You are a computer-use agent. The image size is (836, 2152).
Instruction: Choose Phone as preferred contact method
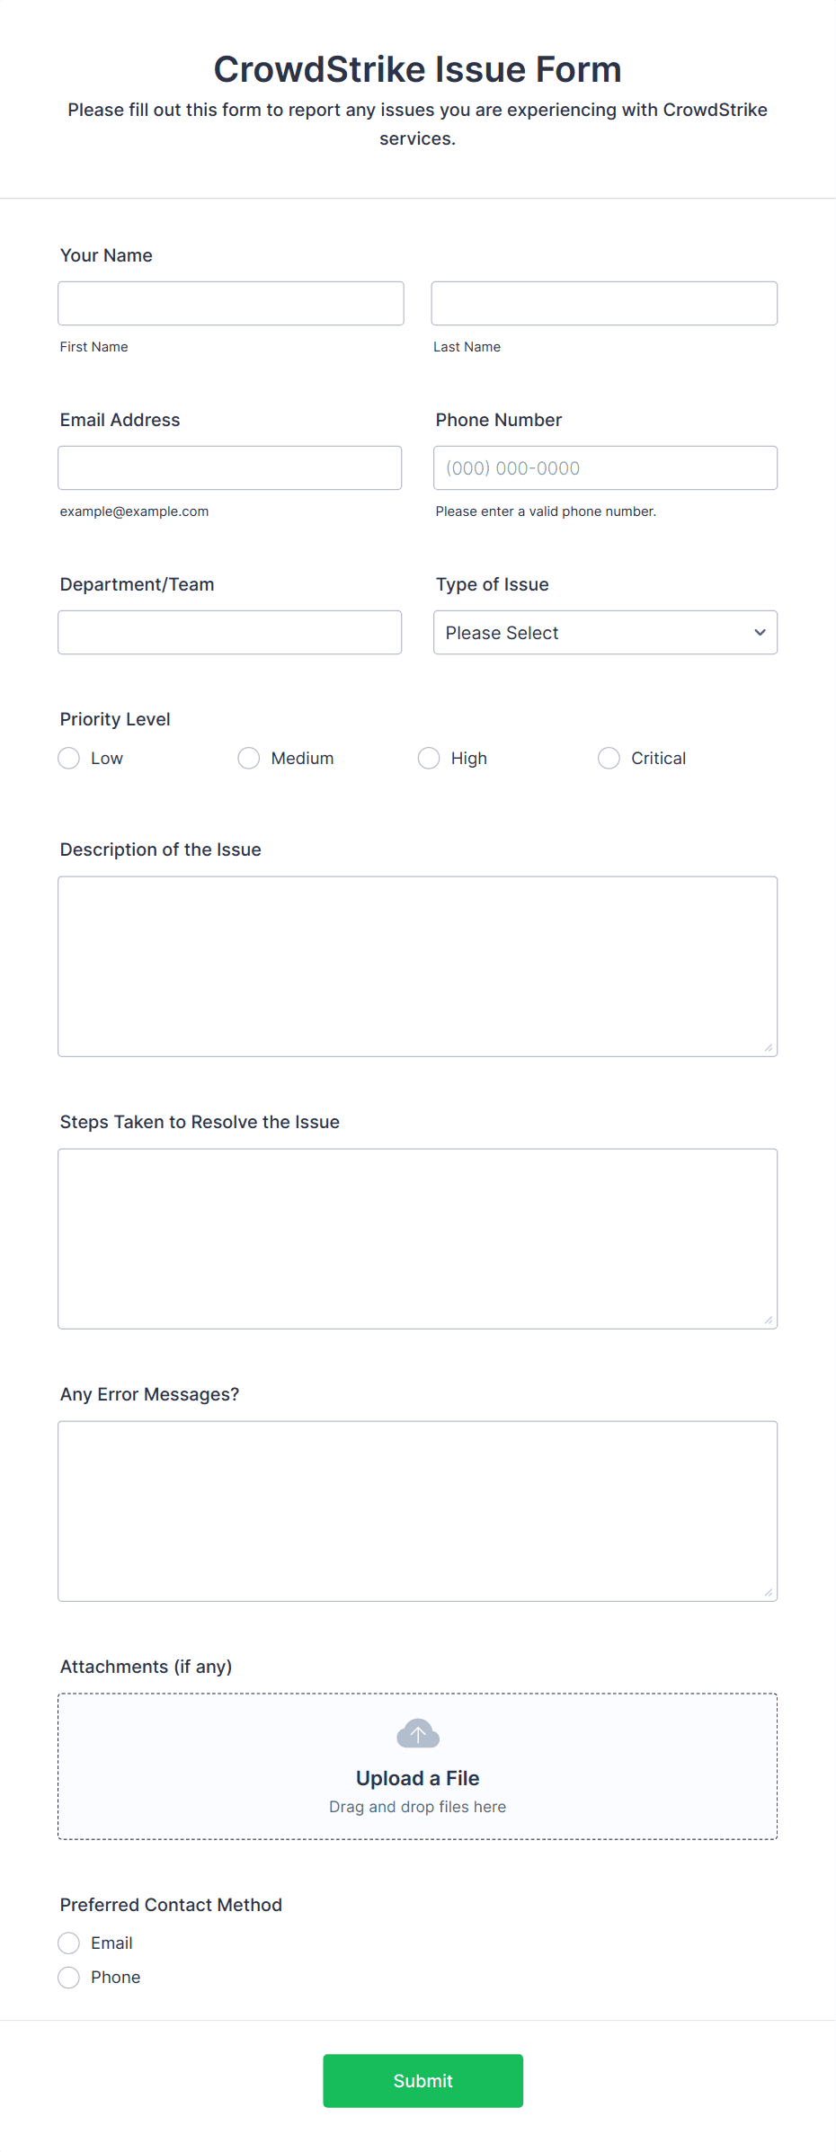(x=68, y=1977)
